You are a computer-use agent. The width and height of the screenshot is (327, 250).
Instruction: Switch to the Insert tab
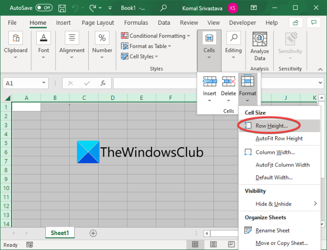(63, 23)
